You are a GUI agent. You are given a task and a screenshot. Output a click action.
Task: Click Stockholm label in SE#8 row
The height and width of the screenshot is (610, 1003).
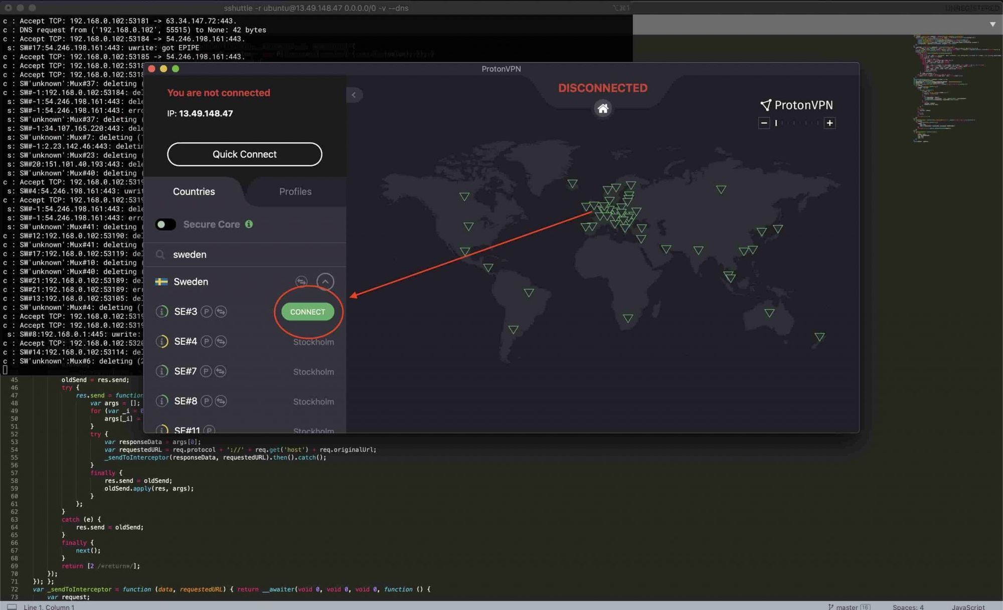[x=313, y=401]
